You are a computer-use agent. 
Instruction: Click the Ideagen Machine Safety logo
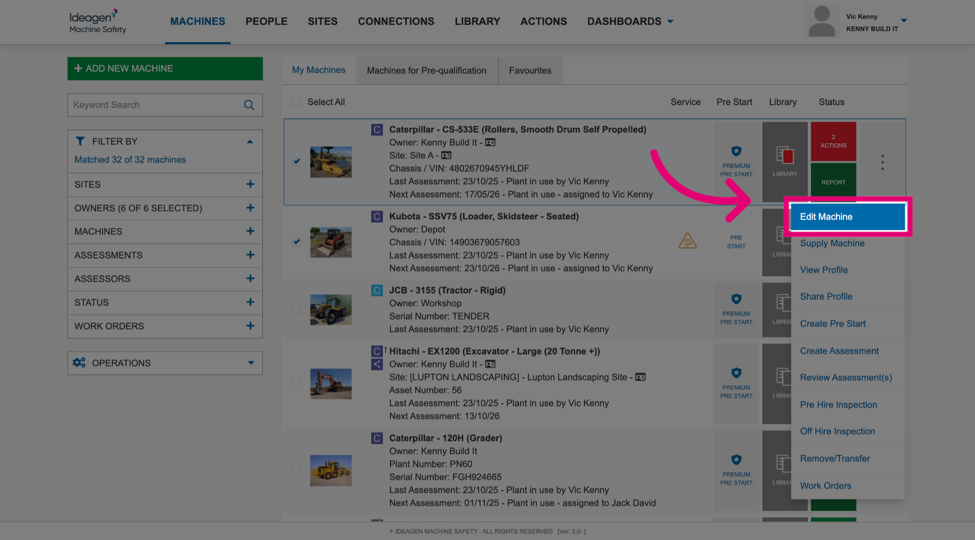(x=97, y=21)
